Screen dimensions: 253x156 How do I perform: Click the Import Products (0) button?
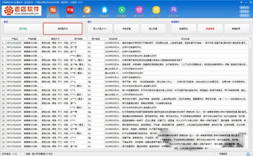[100, 29]
